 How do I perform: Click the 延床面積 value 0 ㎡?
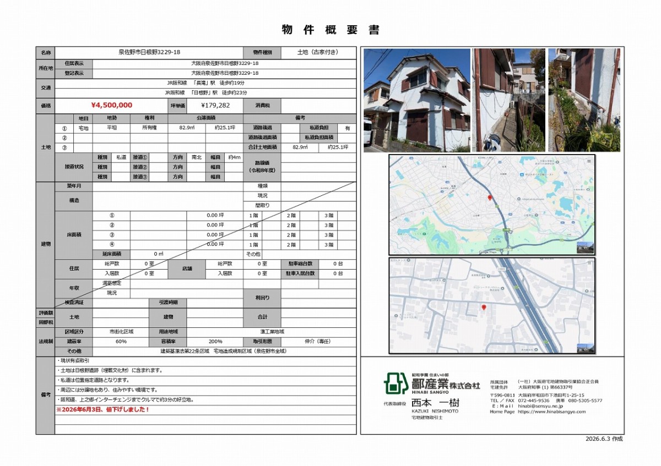(159, 254)
